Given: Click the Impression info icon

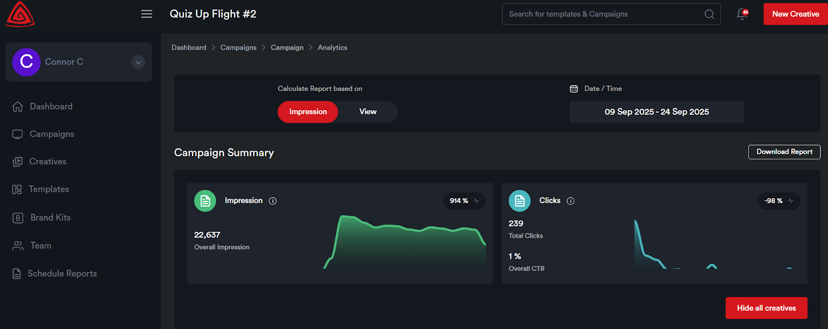Looking at the screenshot, I should click(273, 201).
